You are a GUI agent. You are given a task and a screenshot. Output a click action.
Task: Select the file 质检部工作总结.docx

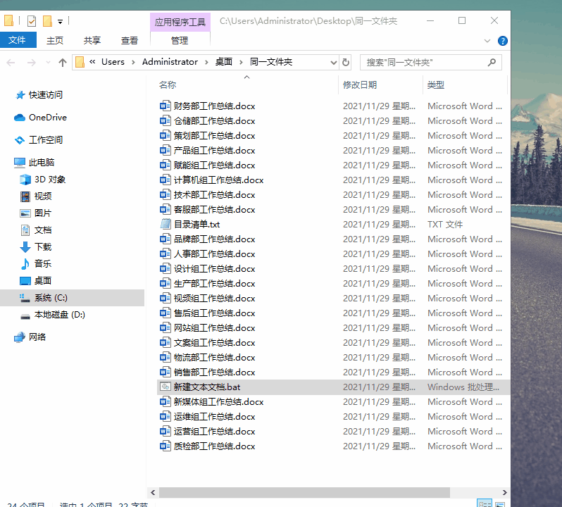(214, 446)
